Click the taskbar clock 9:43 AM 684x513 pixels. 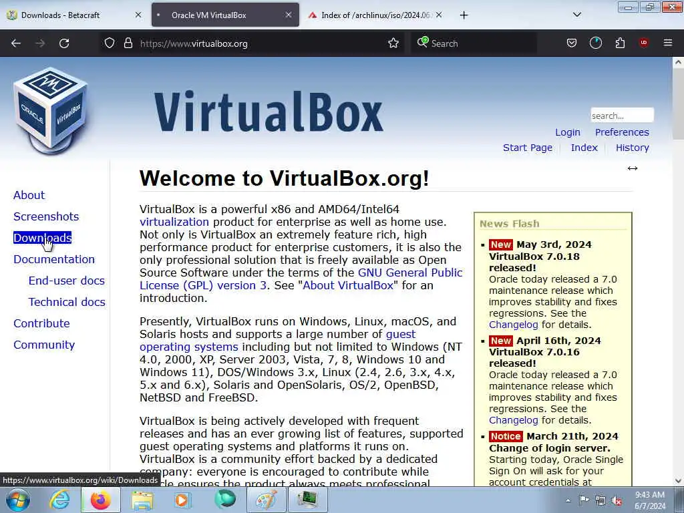click(649, 495)
